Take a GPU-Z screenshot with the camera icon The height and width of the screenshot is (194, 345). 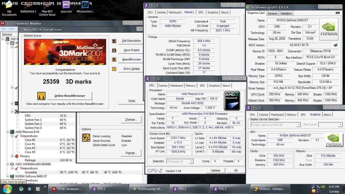(x=337, y=13)
